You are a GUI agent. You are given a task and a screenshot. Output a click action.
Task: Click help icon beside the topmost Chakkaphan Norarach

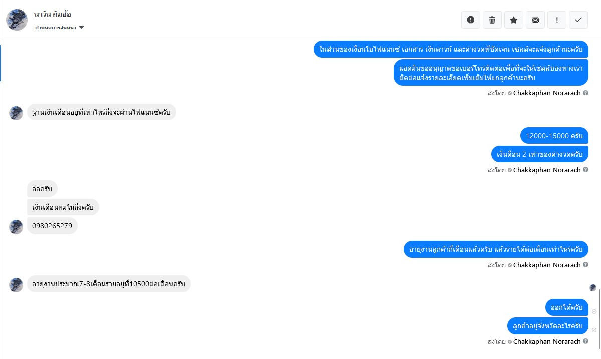pos(585,93)
